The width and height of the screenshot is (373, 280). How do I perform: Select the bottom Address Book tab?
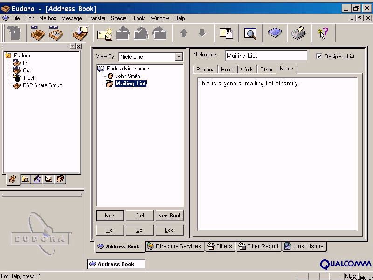click(x=120, y=247)
